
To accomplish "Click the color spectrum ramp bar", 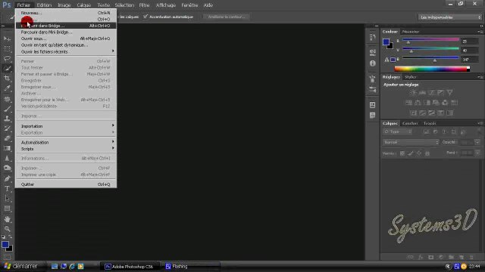I will point(432,69).
